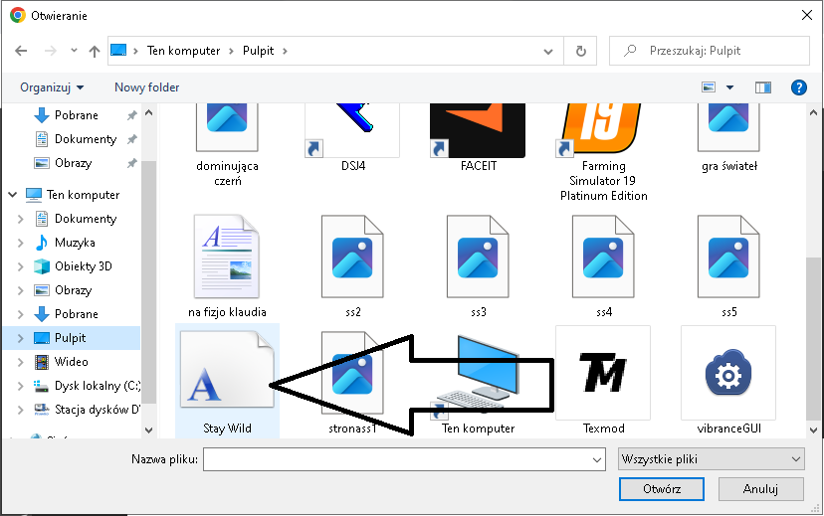Screen dimensions: 824x516
Task: Toggle the preview pane icon
Action: (x=763, y=87)
